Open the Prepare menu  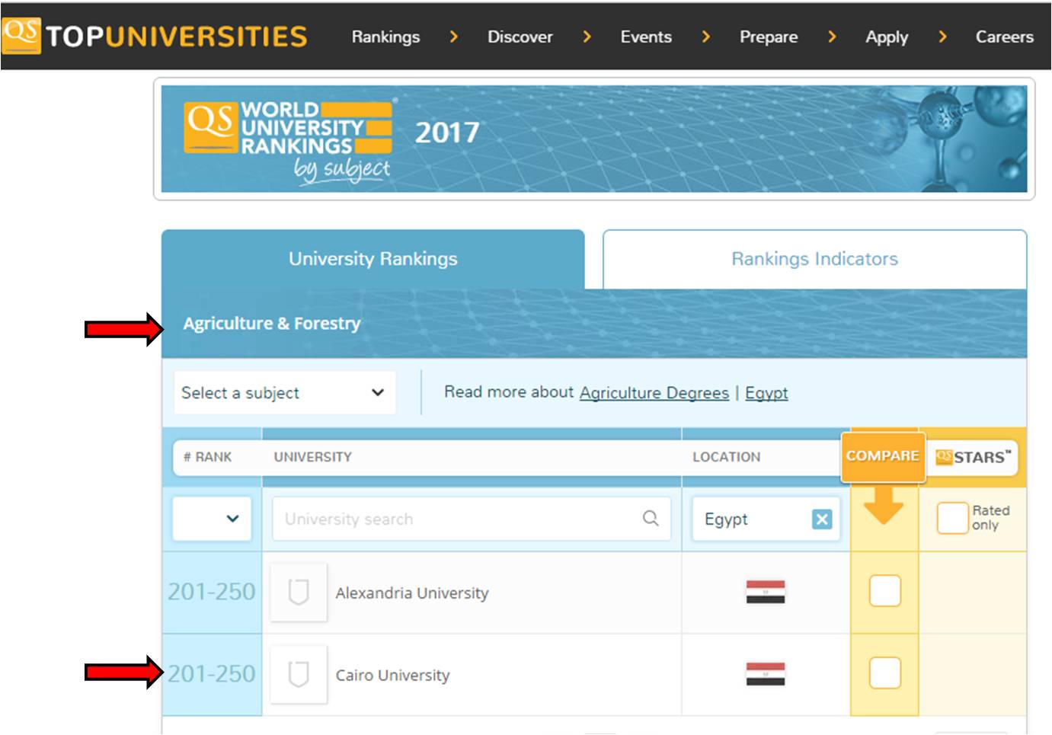(x=769, y=37)
